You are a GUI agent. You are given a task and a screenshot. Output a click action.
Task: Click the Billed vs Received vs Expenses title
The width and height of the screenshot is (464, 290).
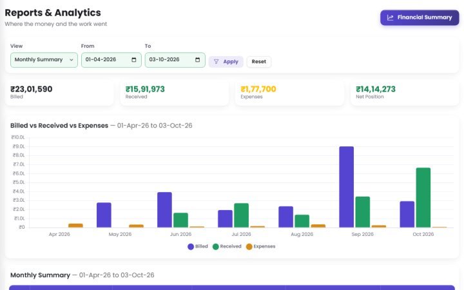click(59, 126)
